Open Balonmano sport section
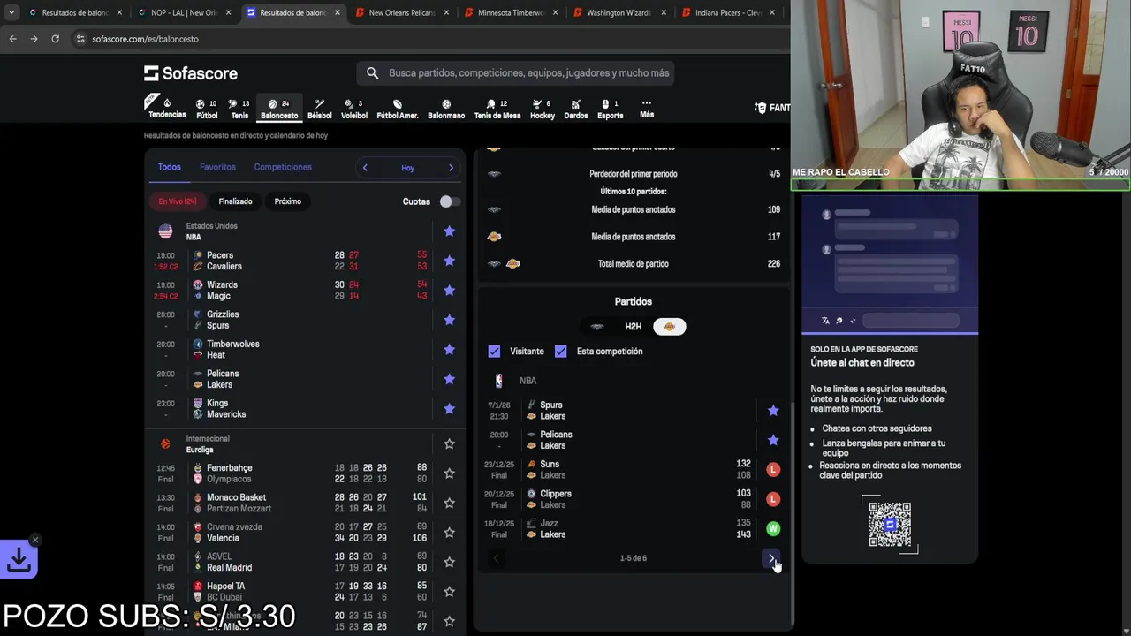1131x636 pixels. [446, 109]
